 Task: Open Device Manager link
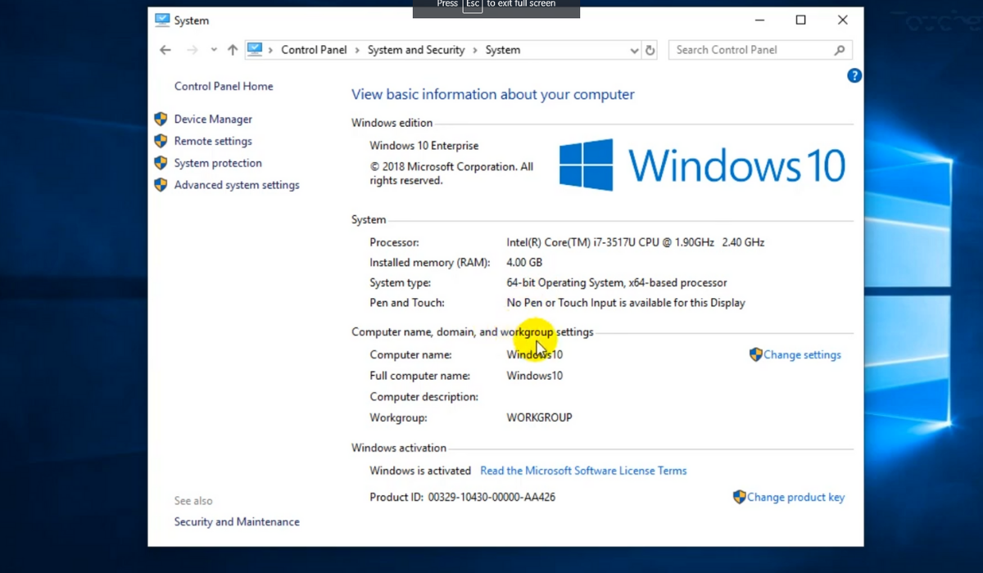(x=213, y=120)
